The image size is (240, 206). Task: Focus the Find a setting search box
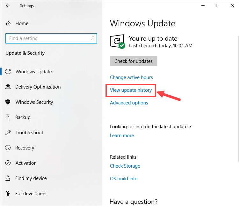coord(51,38)
